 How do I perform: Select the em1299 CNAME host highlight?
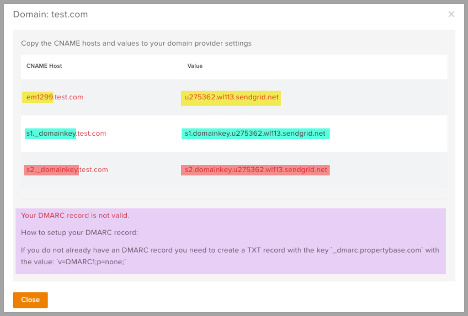pyautogui.click(x=37, y=97)
